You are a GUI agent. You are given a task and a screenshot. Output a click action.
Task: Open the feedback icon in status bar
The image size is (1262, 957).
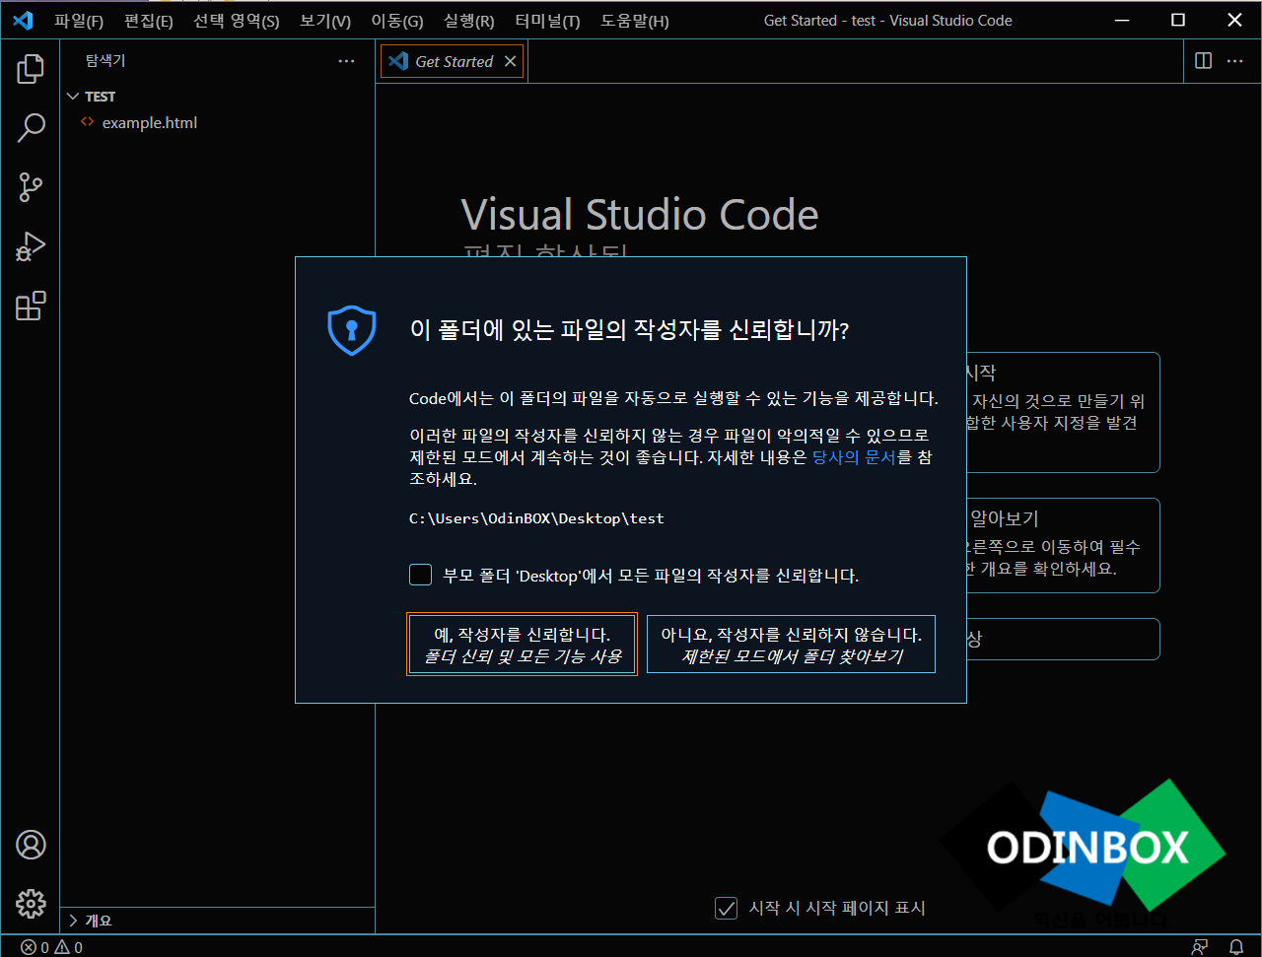[1200, 947]
